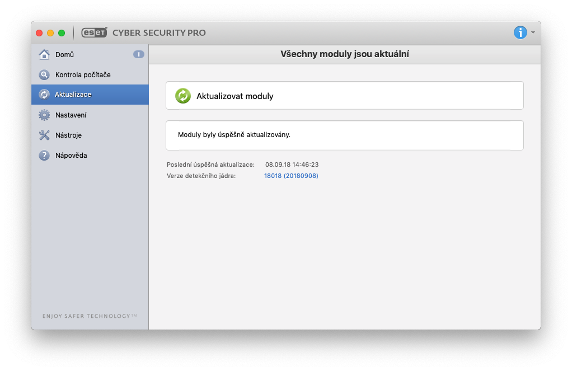Click the Nástroje wrench icon
This screenshot has width=572, height=371.
44,135
